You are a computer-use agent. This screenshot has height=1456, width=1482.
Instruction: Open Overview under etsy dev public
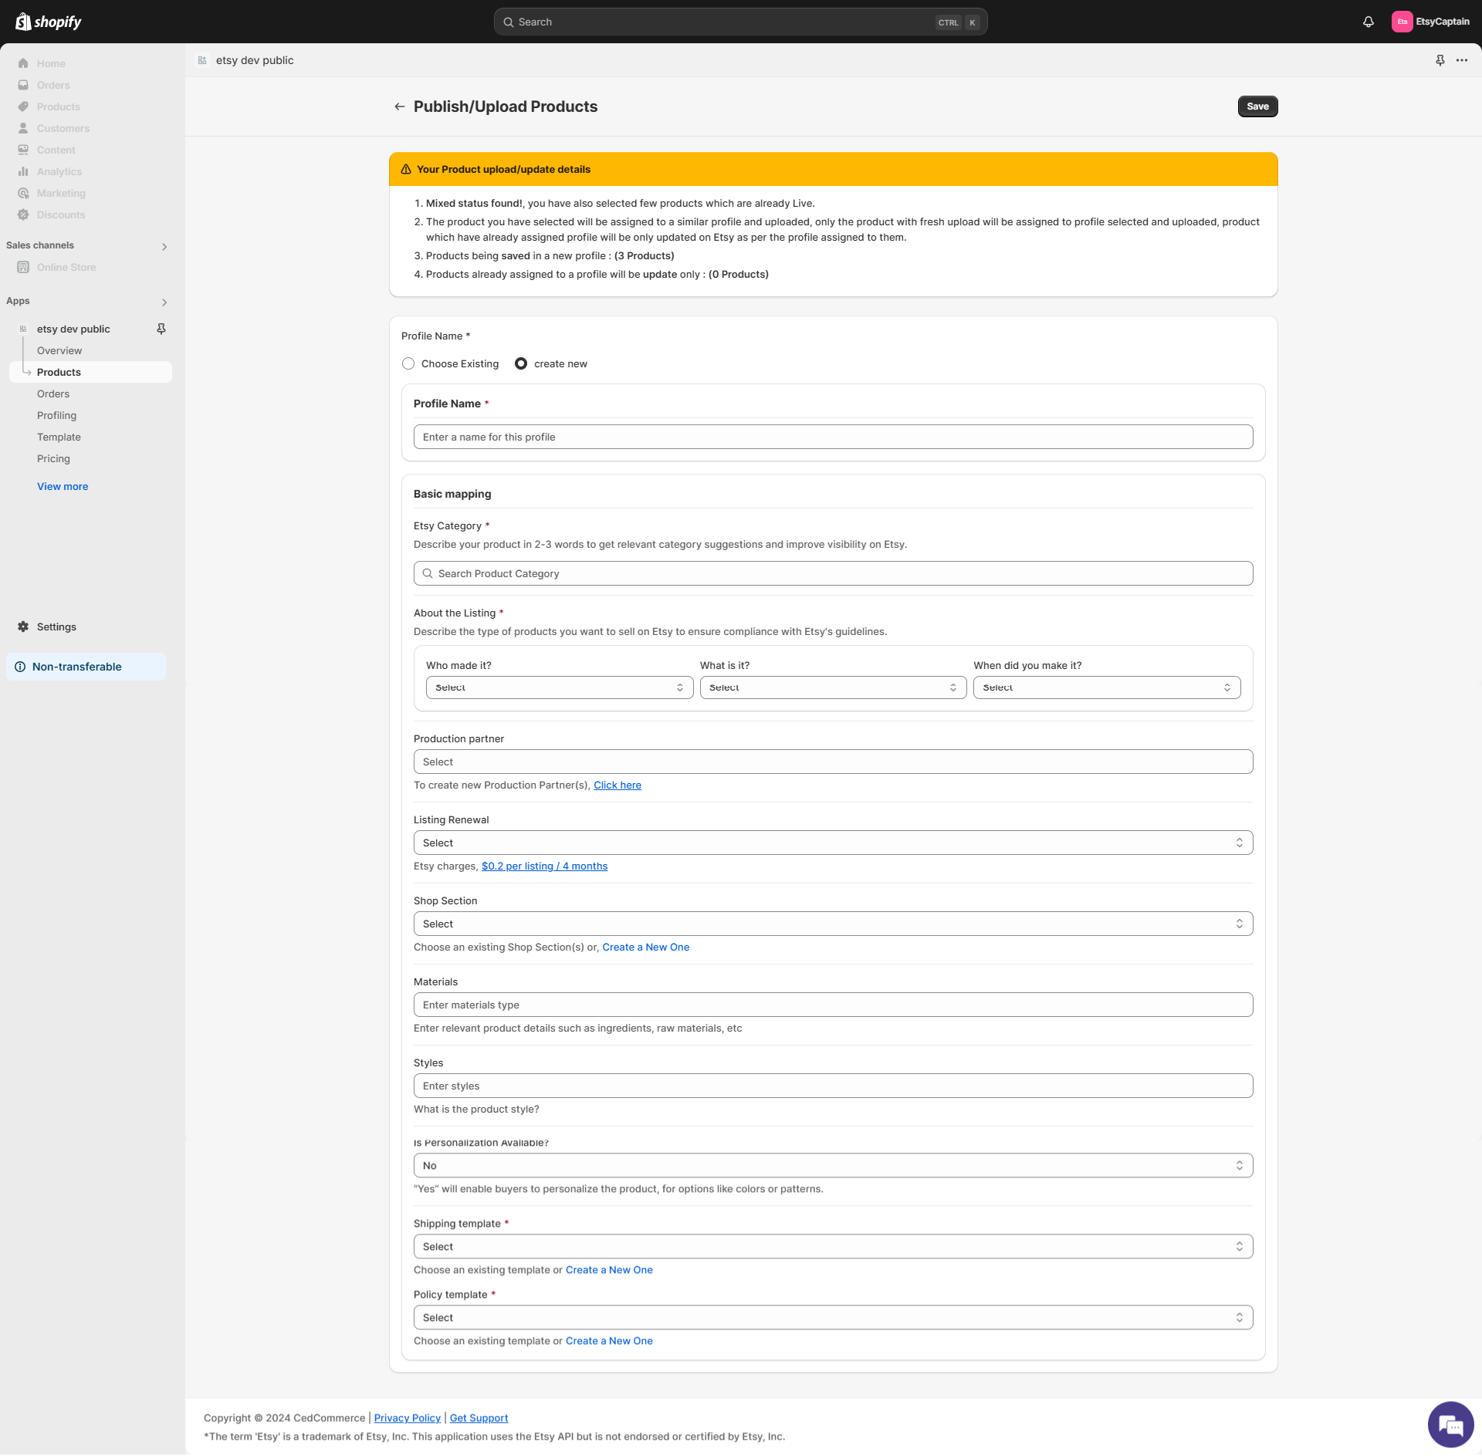(x=59, y=350)
